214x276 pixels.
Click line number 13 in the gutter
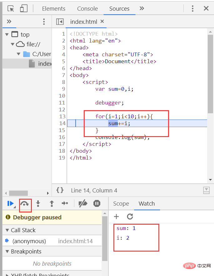(x=62, y=116)
